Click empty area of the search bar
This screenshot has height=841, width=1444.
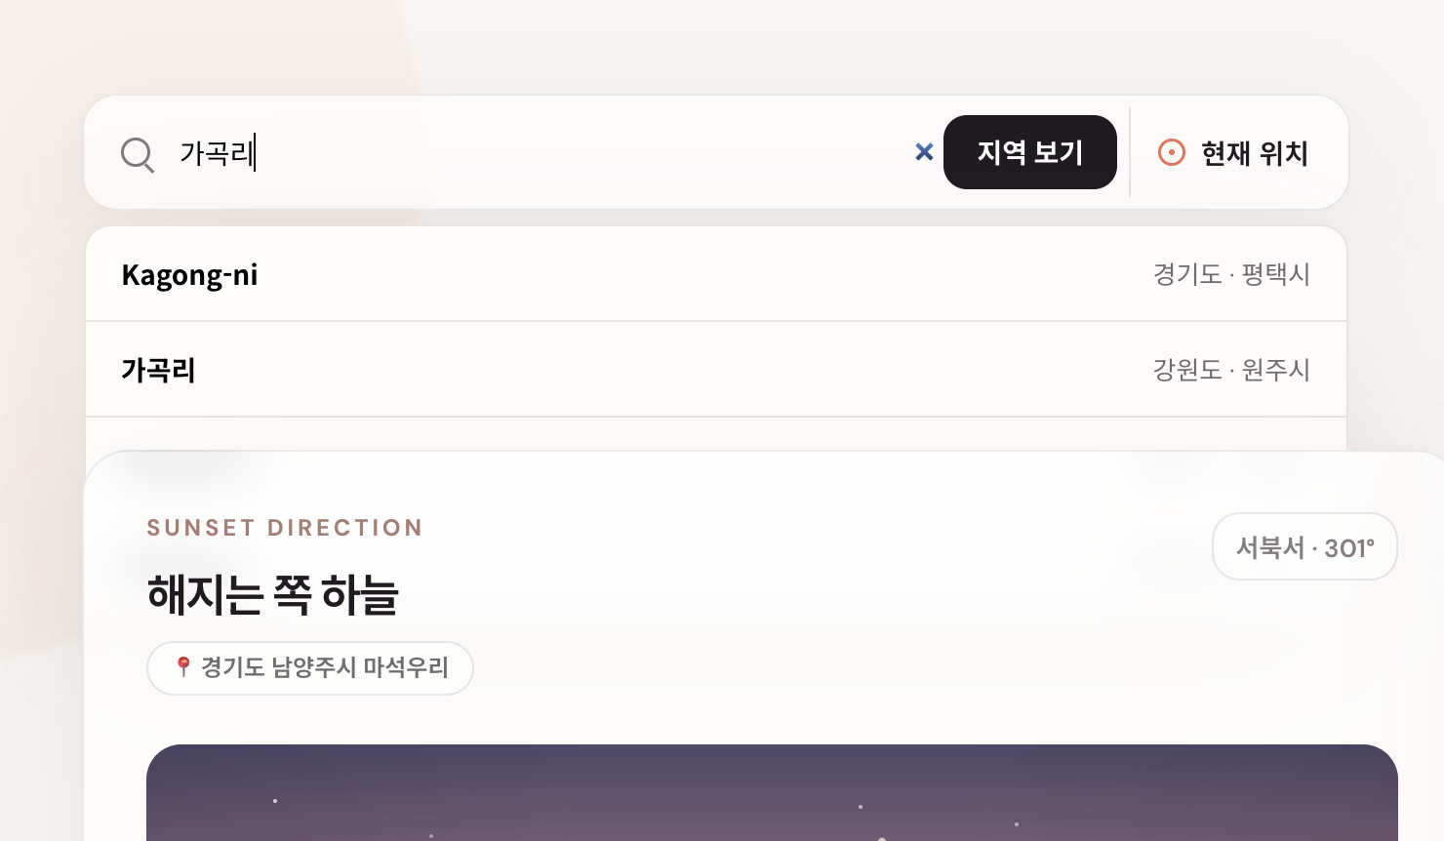pos(585,153)
